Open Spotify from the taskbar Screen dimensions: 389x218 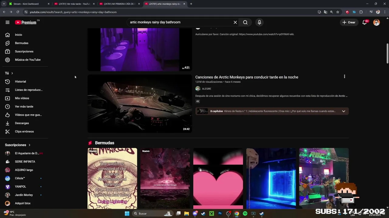click(x=245, y=213)
